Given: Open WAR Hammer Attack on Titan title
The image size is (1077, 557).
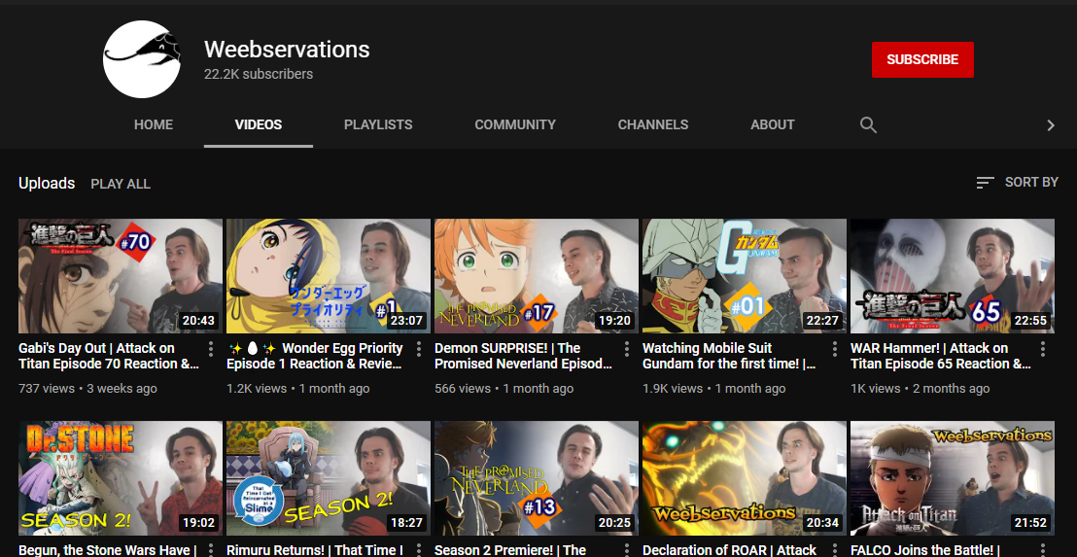Looking at the screenshot, I should click(x=941, y=357).
